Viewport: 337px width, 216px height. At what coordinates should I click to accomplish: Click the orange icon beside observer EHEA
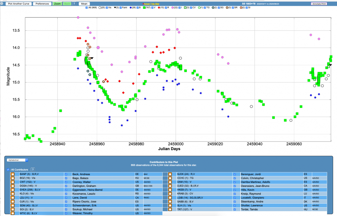(12, 190)
